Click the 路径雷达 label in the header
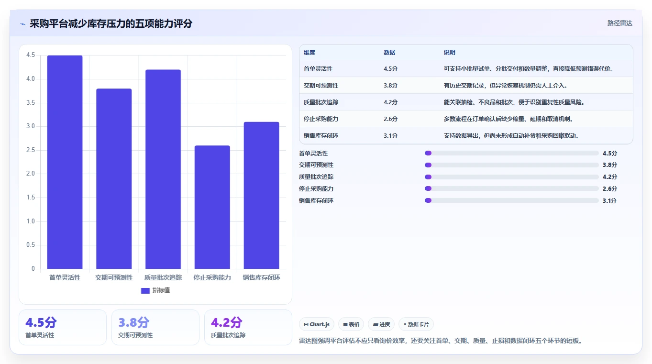 click(x=620, y=23)
